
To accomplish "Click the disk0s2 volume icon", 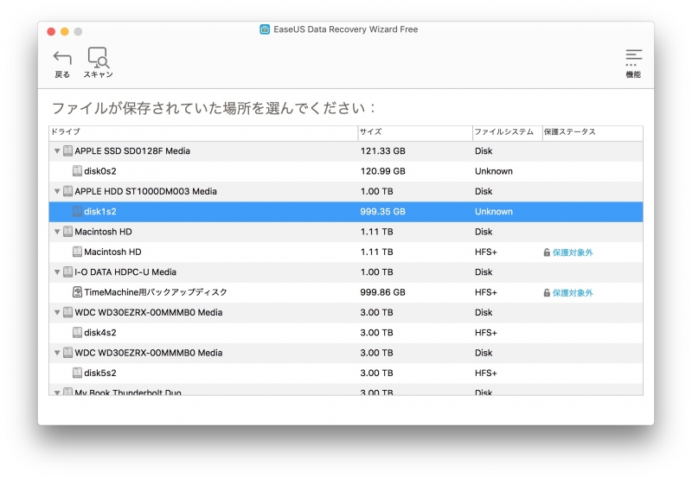I will pyautogui.click(x=77, y=171).
